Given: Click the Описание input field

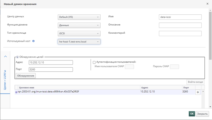Looking at the screenshot, I should point(180,25).
